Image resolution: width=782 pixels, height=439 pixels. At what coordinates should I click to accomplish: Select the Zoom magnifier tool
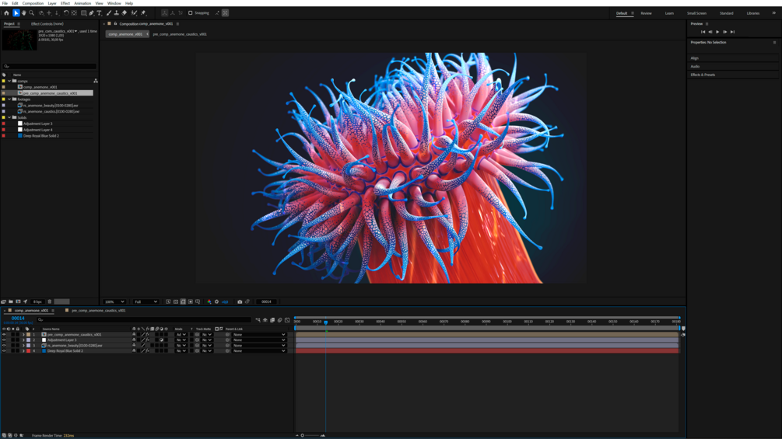coord(31,13)
